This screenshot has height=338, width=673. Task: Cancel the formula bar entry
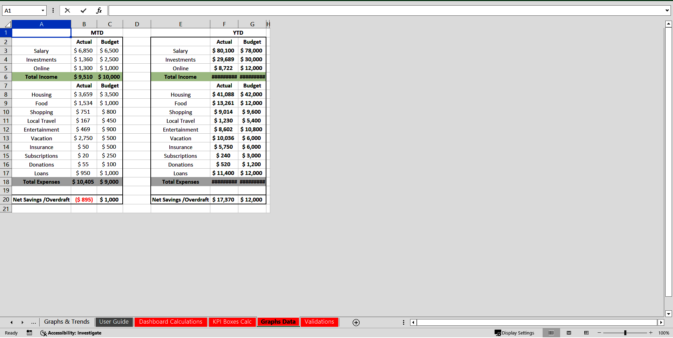67,10
